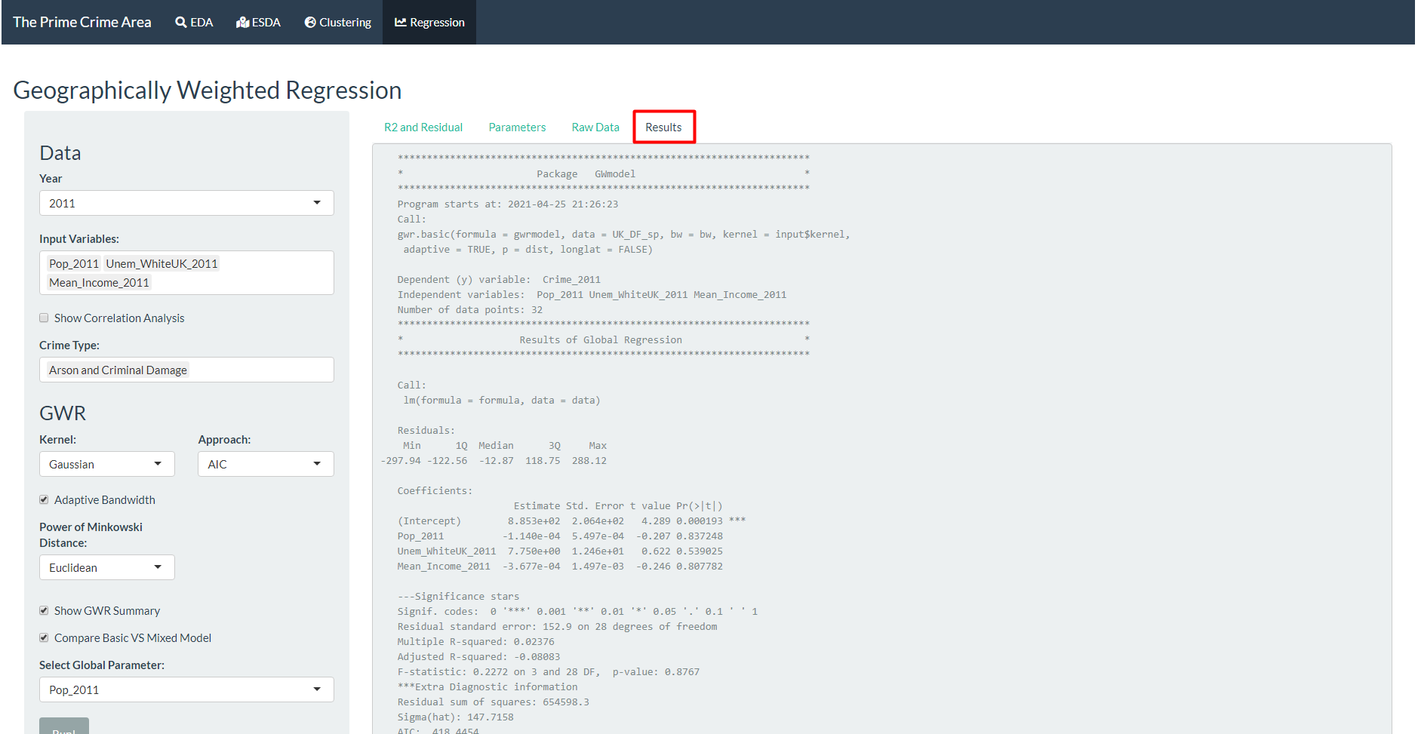
Task: Open Select Global Parameter dropdown
Action: coord(186,689)
